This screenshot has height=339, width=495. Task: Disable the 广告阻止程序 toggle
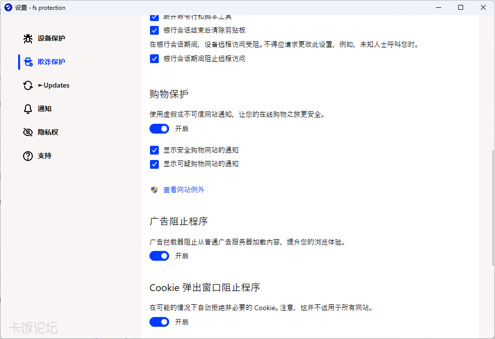point(159,256)
